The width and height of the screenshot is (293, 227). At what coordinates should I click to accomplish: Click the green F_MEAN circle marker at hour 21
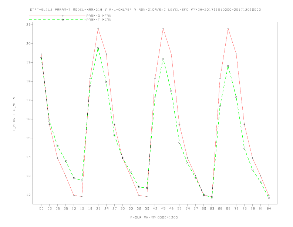[x=98, y=48]
